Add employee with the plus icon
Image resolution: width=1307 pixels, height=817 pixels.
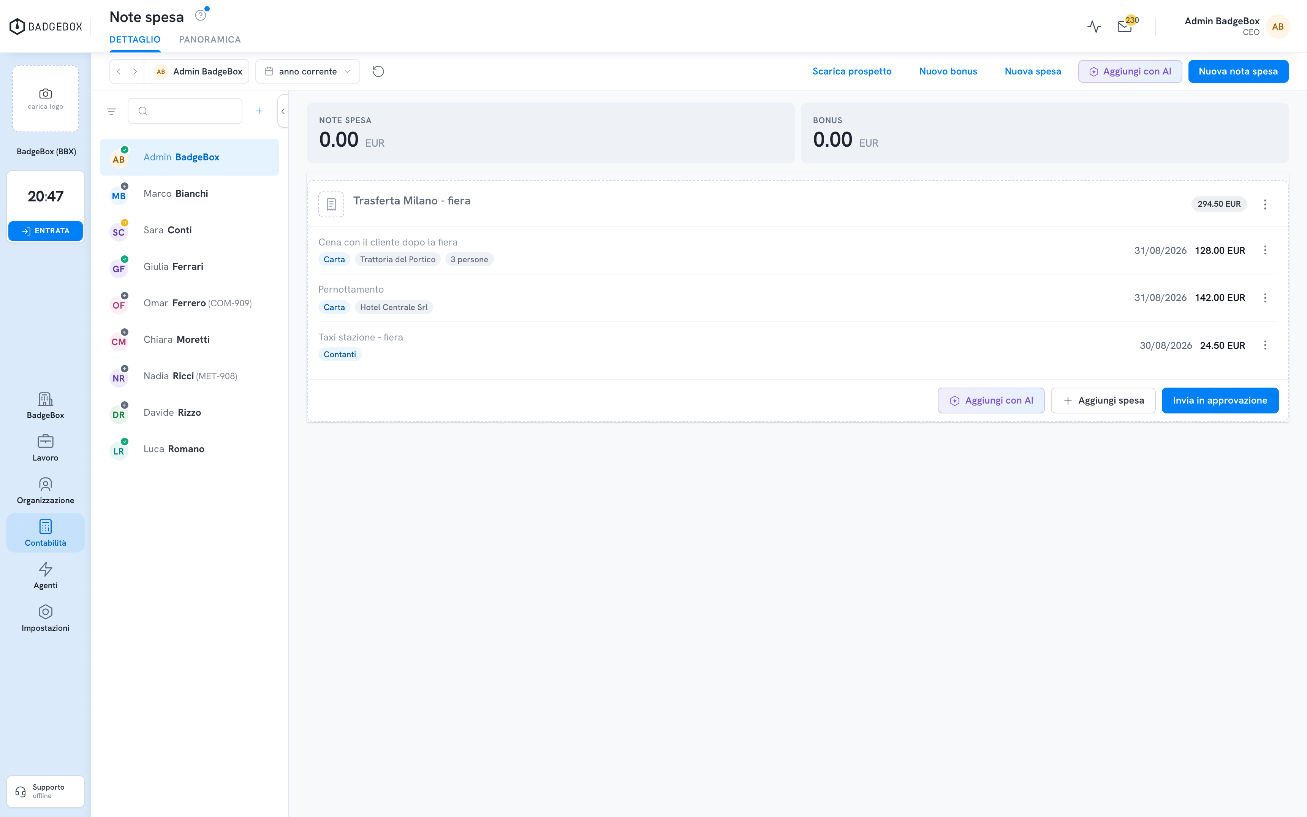pyautogui.click(x=259, y=111)
